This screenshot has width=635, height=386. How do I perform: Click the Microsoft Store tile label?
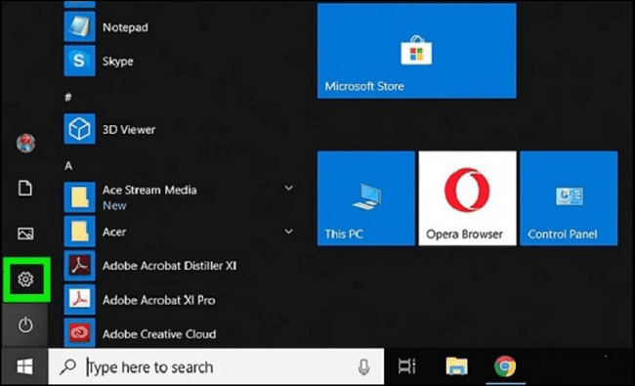click(364, 86)
